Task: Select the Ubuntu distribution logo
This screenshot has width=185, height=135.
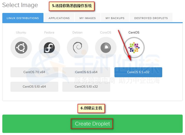Action: 21,48
